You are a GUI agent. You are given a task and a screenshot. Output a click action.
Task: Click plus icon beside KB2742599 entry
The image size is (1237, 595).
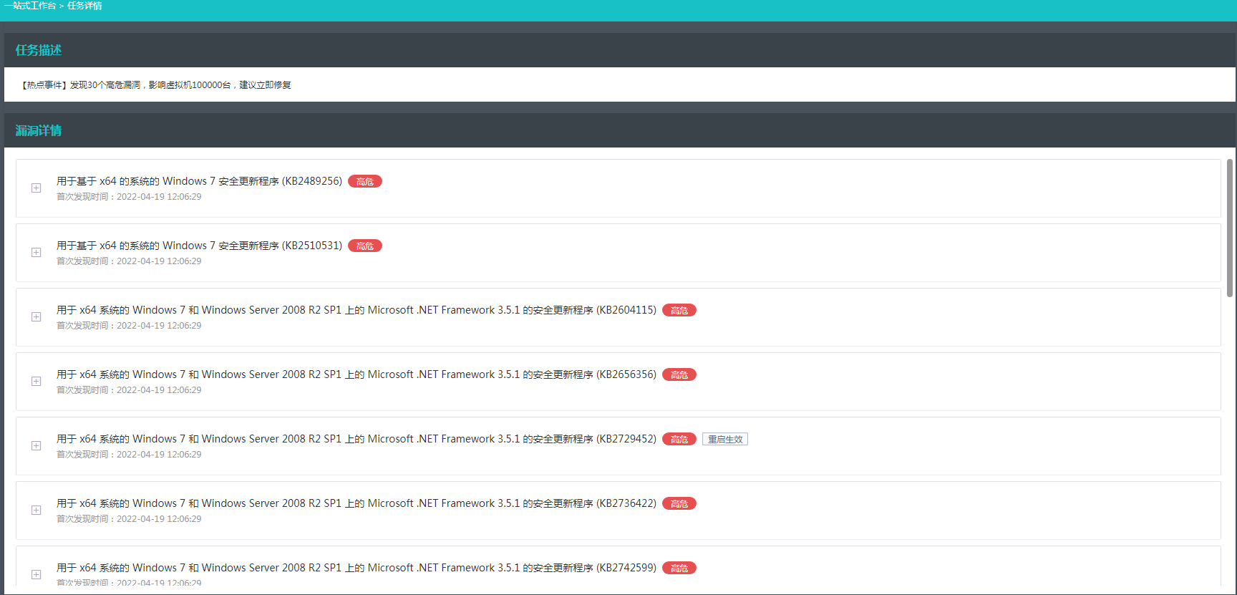(x=36, y=575)
